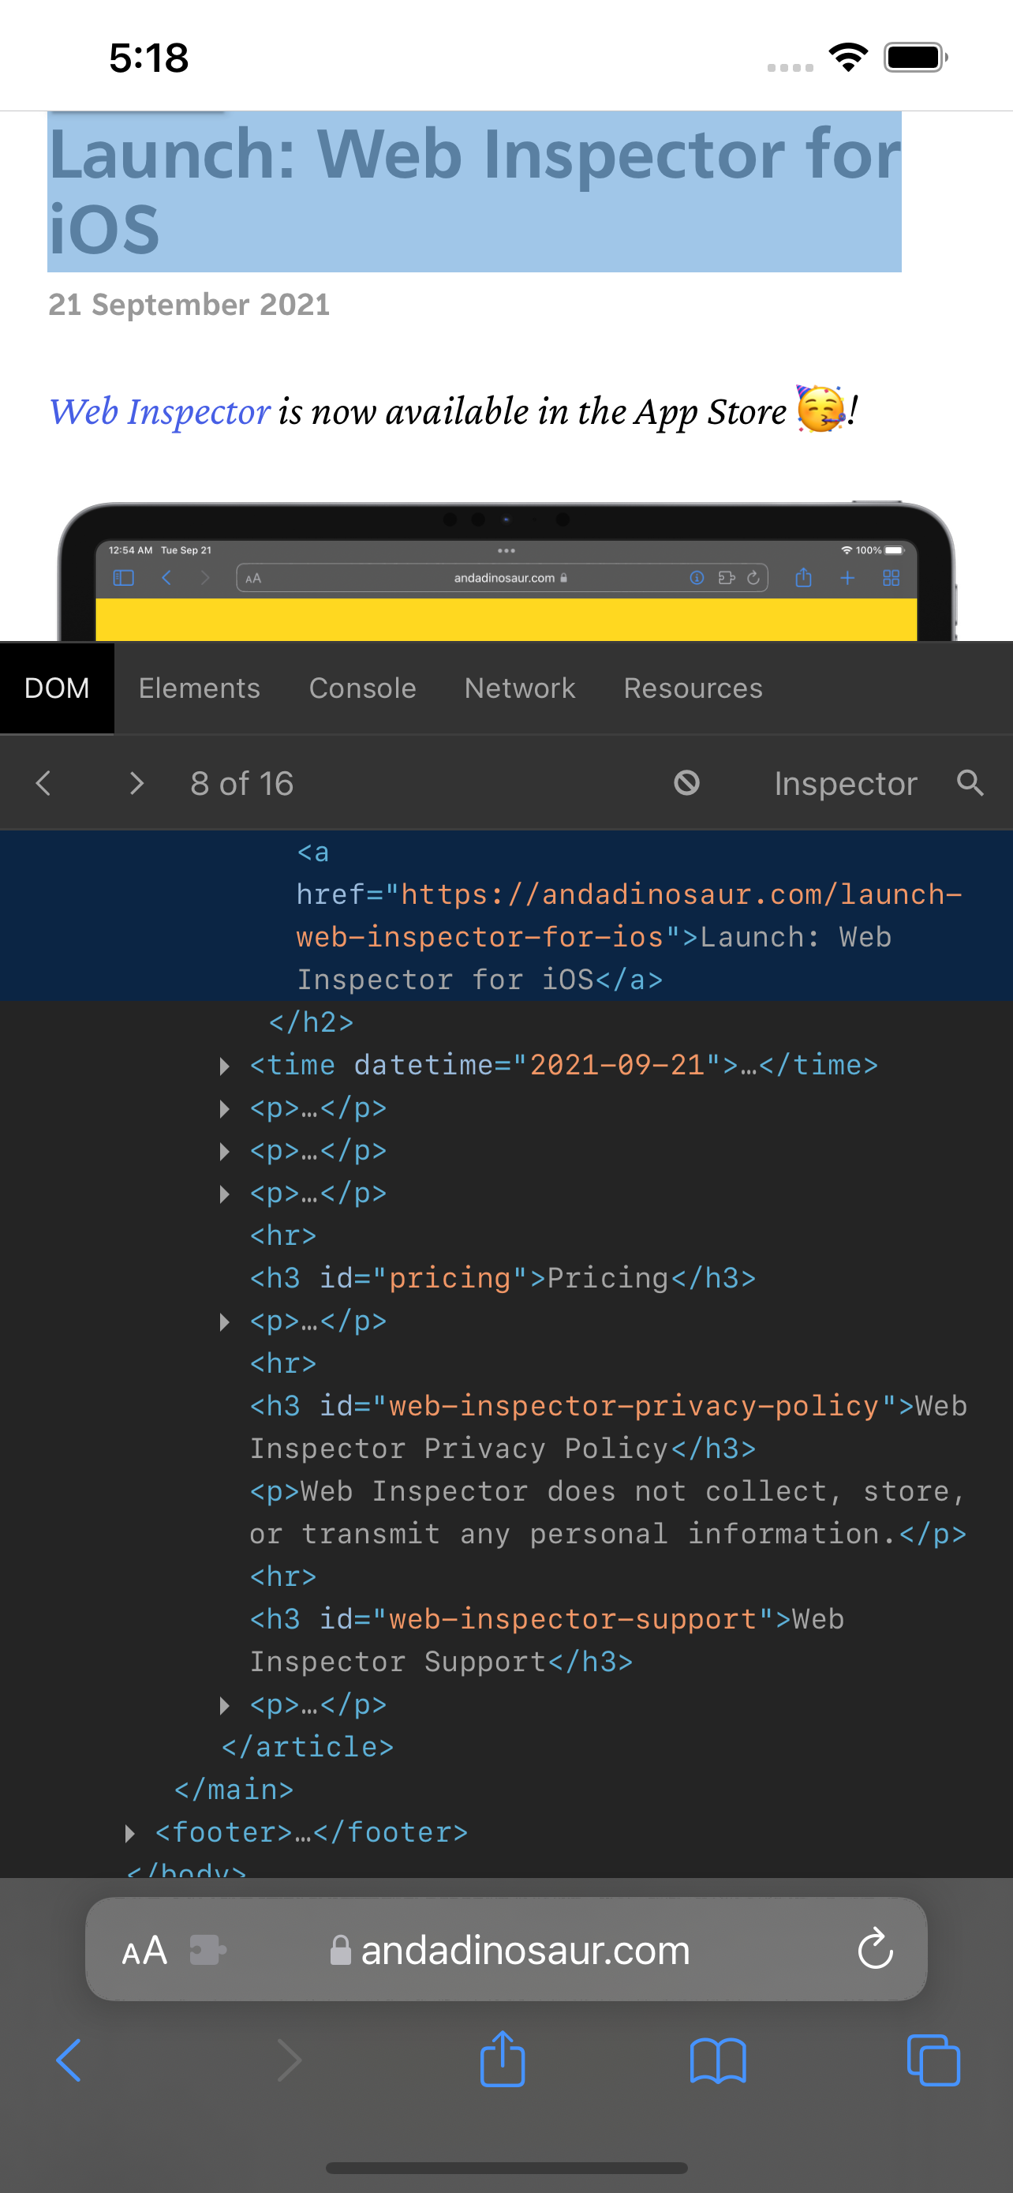Switch to the Network tab
The image size is (1013, 2193).
point(520,688)
